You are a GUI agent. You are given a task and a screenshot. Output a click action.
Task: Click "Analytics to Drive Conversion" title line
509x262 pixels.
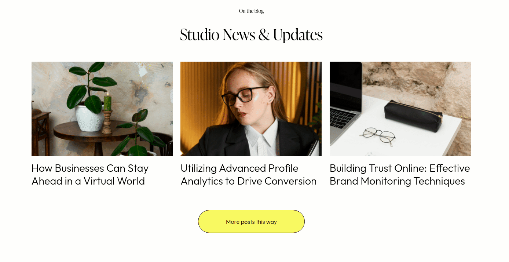click(248, 181)
